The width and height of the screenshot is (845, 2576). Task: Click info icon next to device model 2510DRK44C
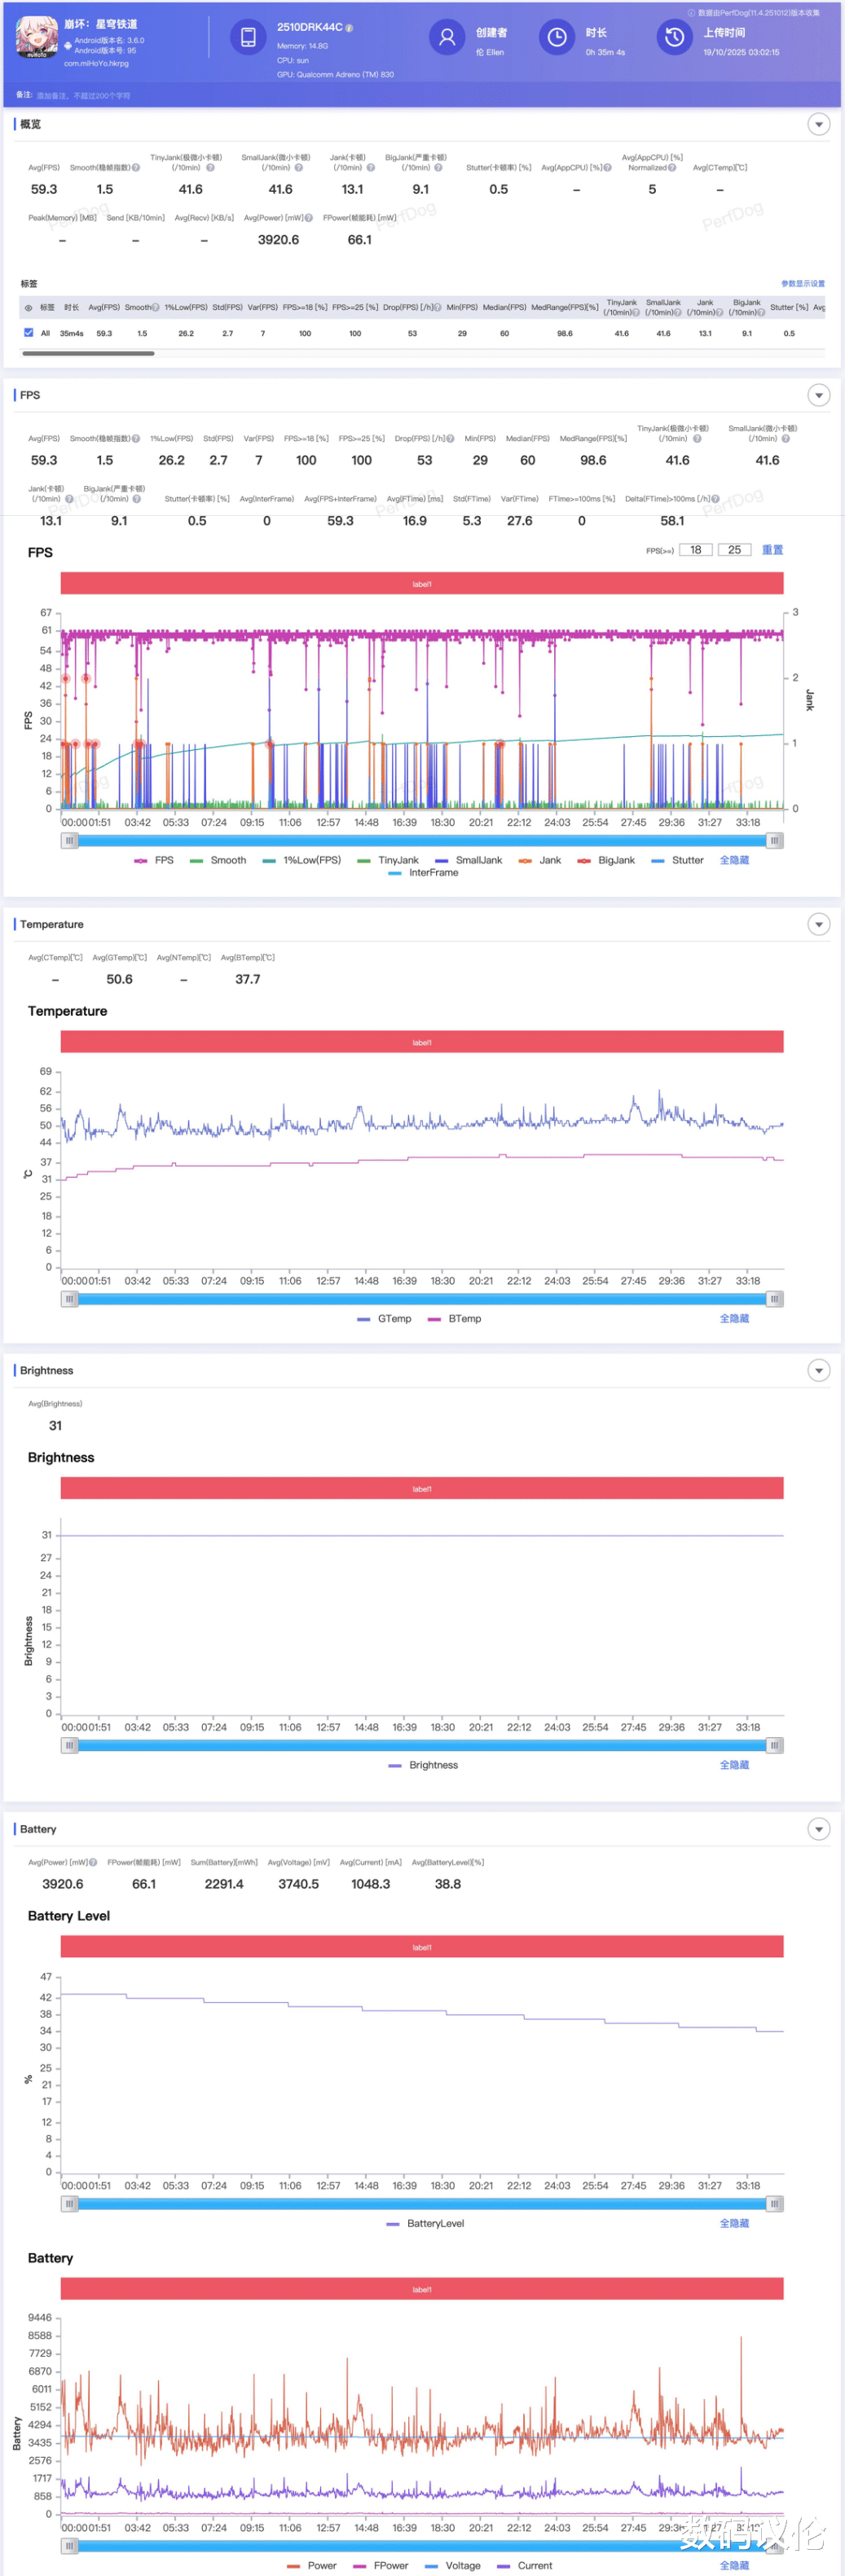(x=349, y=28)
